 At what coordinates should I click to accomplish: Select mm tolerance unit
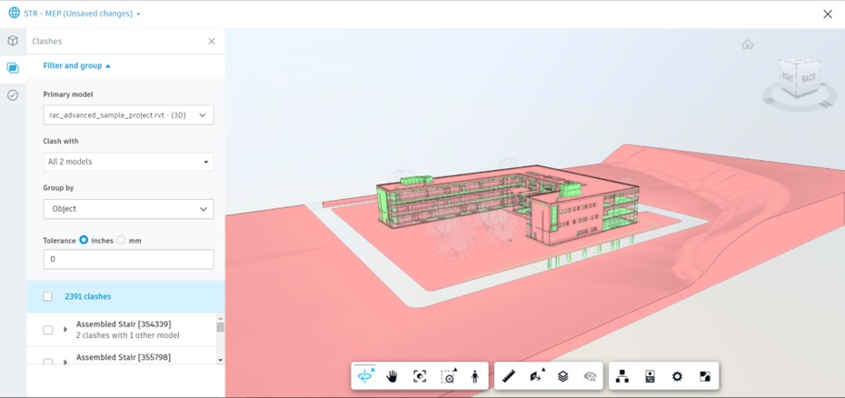click(121, 240)
